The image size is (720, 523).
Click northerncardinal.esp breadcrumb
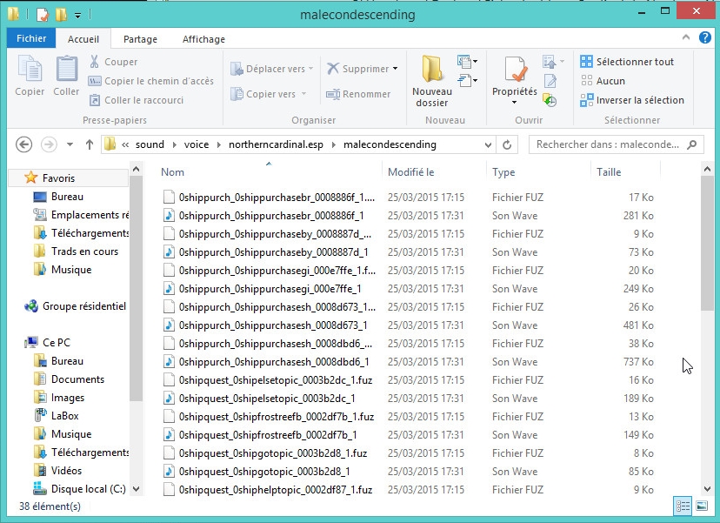[276, 144]
